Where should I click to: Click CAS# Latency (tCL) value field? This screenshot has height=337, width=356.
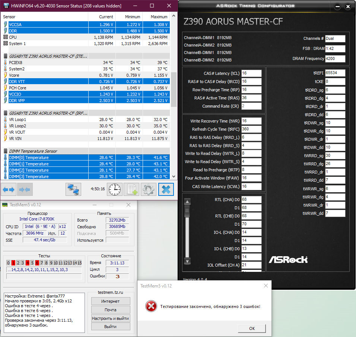(x=251, y=73)
